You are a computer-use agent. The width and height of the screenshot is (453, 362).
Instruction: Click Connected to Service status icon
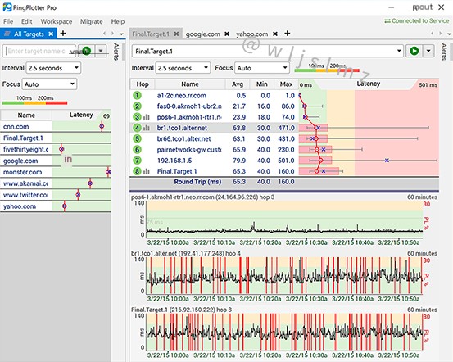pos(387,21)
